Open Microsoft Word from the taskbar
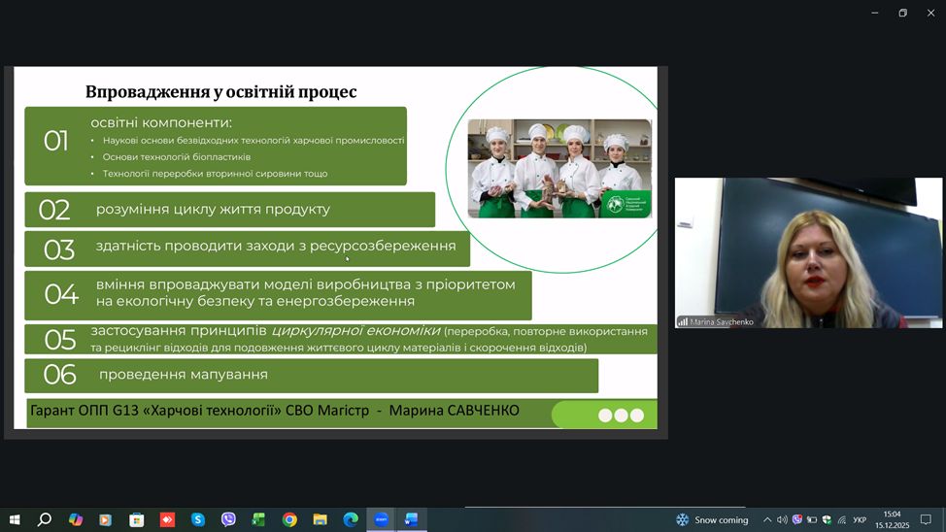The height and width of the screenshot is (532, 946). tap(411, 520)
